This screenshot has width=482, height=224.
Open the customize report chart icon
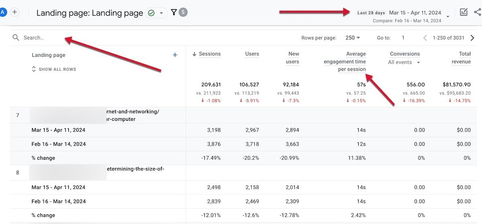coord(464,12)
